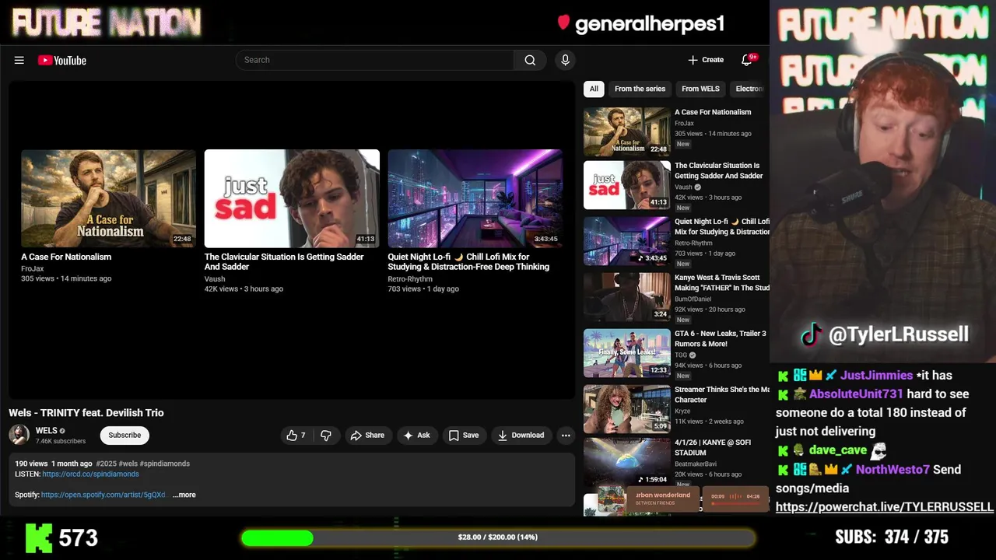Start voice search with the microphone icon
The image size is (996, 560).
coord(565,60)
